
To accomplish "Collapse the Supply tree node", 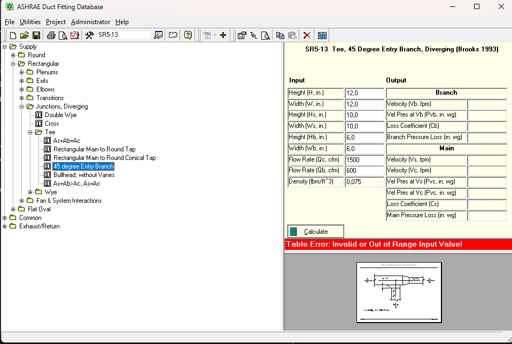I will point(5,47).
